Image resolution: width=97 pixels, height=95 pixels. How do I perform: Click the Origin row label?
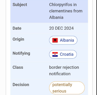click(18, 39)
